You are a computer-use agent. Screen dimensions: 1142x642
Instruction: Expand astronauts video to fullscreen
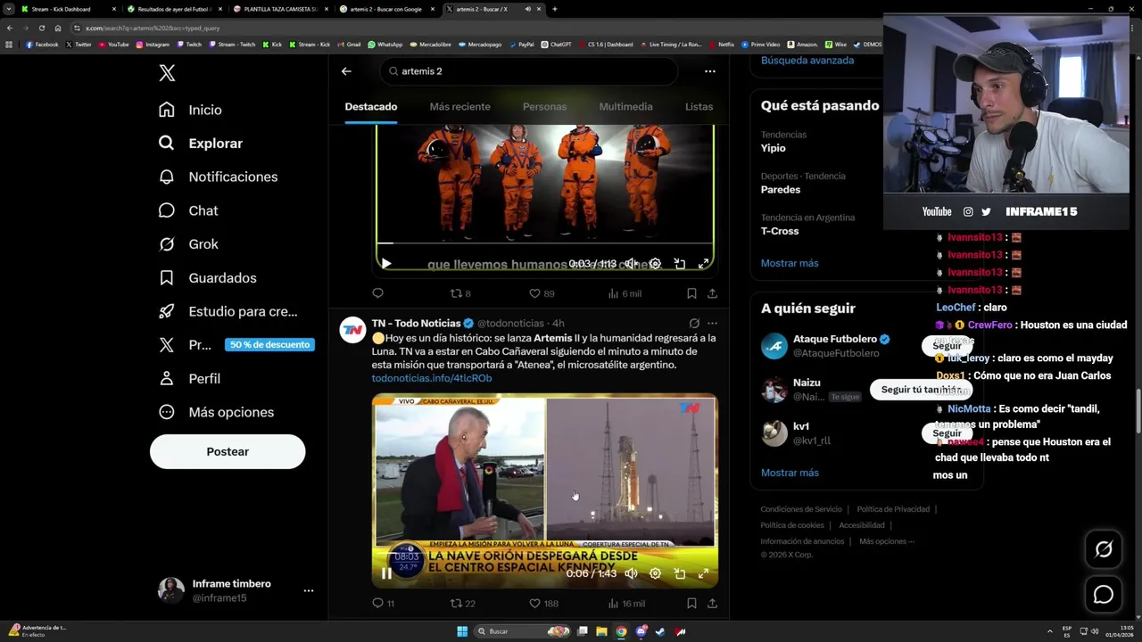[703, 264]
